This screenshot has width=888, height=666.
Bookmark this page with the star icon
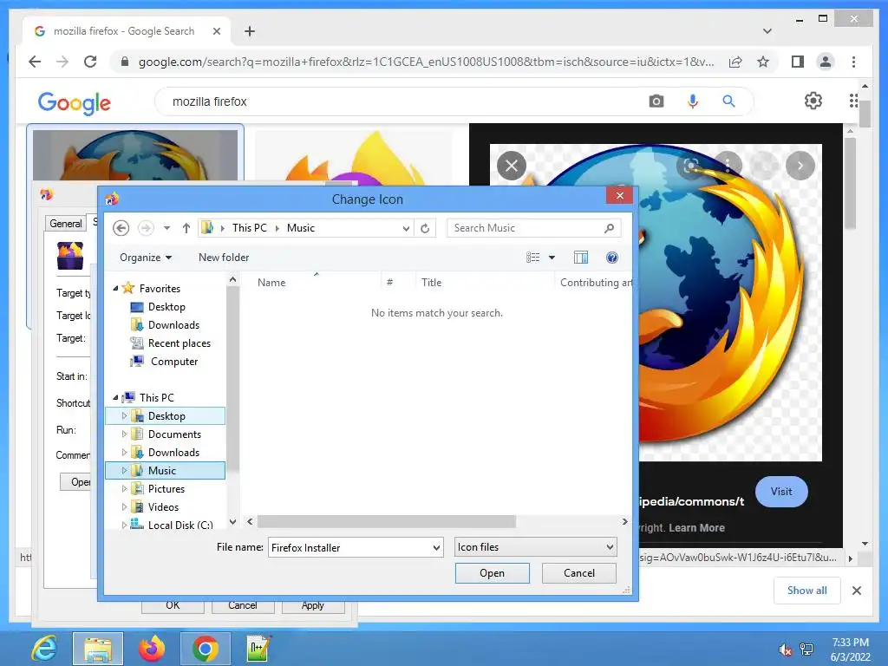pos(763,62)
